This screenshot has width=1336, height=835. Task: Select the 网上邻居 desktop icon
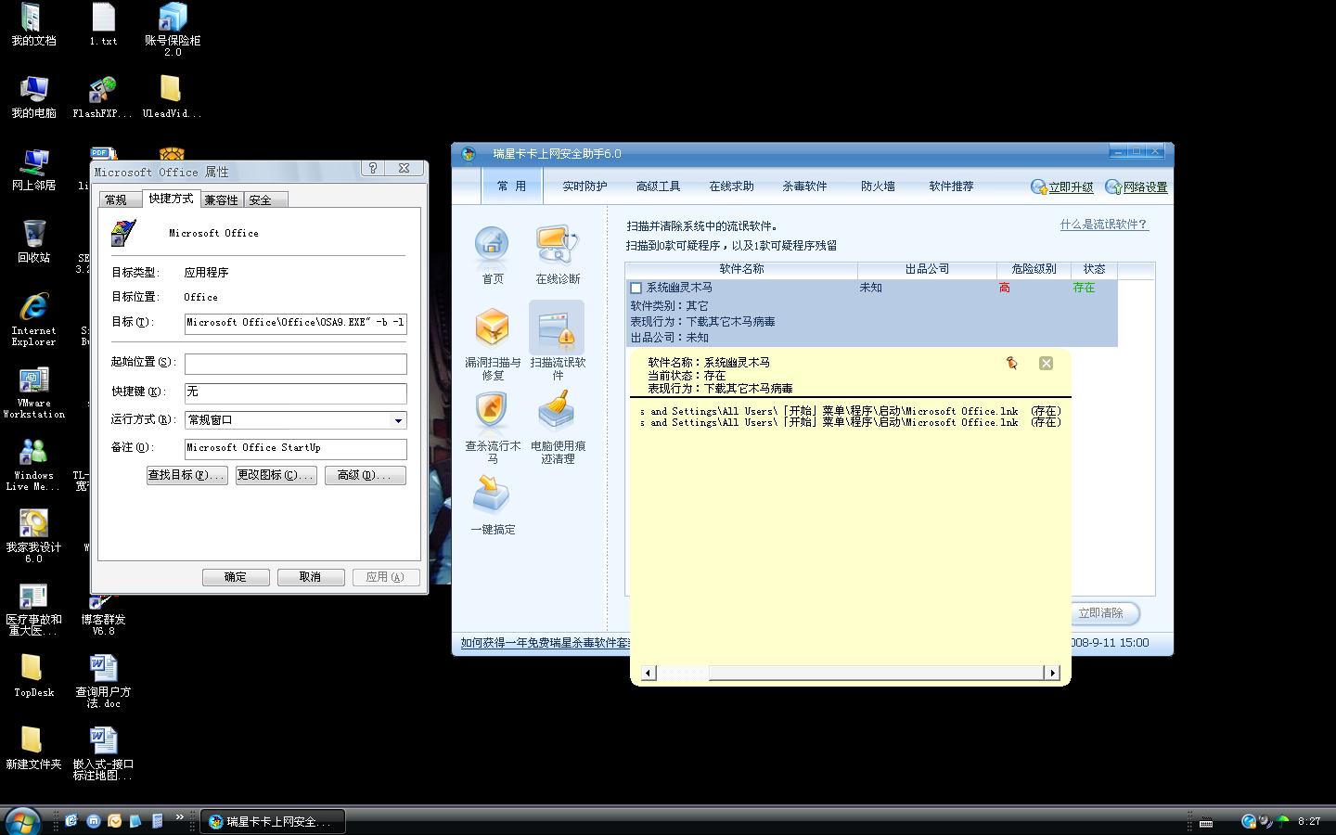(33, 170)
